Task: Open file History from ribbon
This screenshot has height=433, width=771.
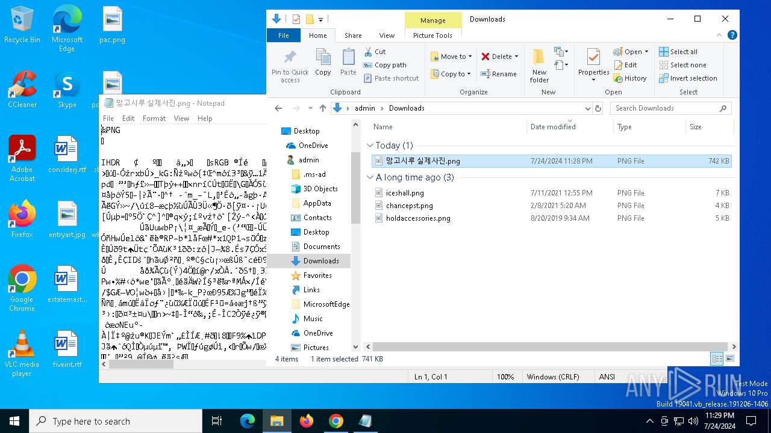Action: pos(630,78)
